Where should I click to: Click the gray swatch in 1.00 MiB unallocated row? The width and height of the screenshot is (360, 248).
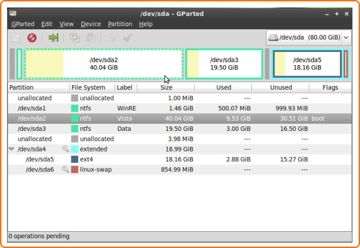pos(75,98)
